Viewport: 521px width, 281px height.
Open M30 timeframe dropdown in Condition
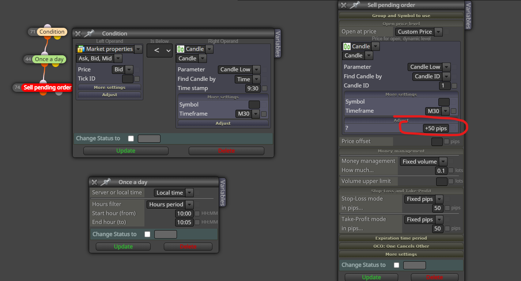[256, 114]
